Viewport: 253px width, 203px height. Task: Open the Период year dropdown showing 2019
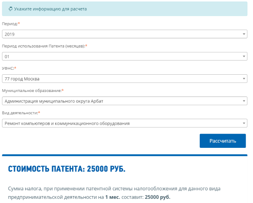coord(125,34)
